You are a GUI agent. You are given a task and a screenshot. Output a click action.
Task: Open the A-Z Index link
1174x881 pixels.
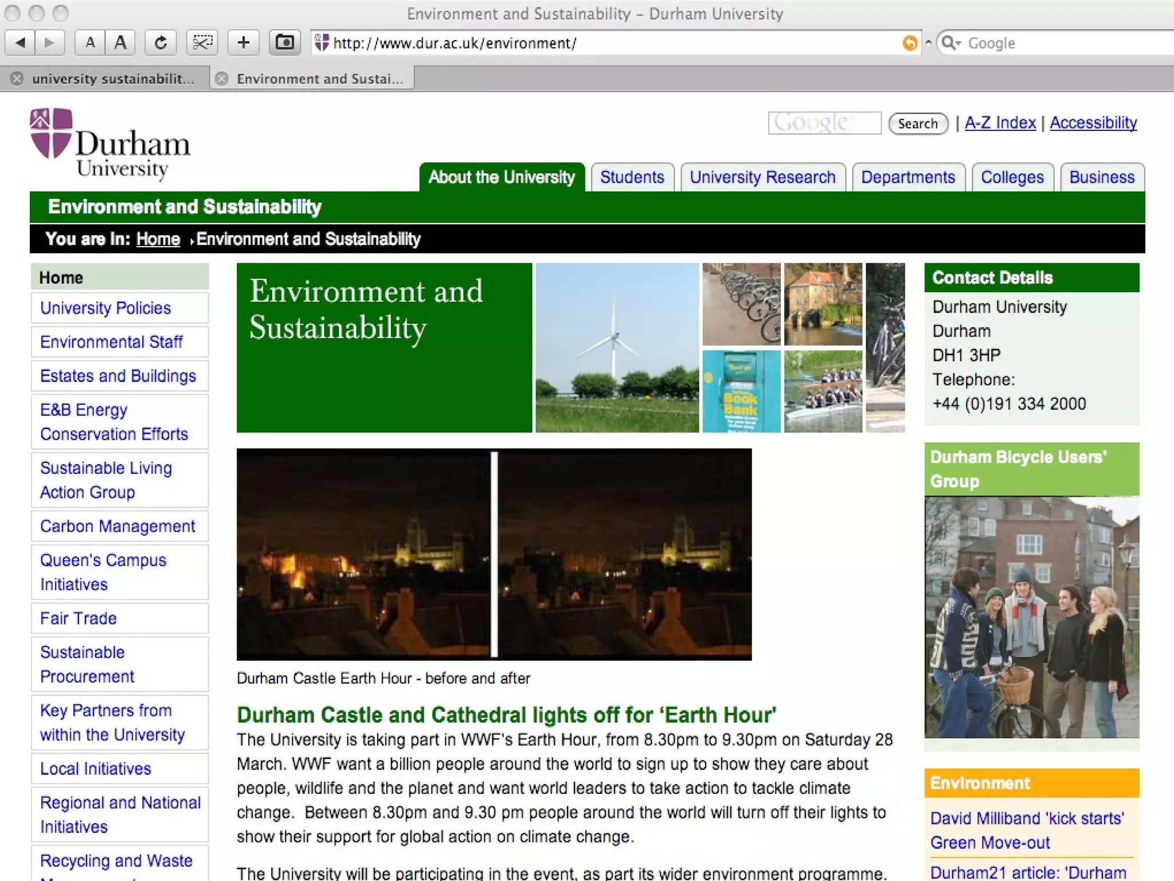pyautogui.click(x=1000, y=123)
